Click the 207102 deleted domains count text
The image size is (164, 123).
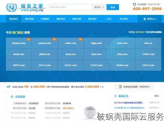point(140,32)
